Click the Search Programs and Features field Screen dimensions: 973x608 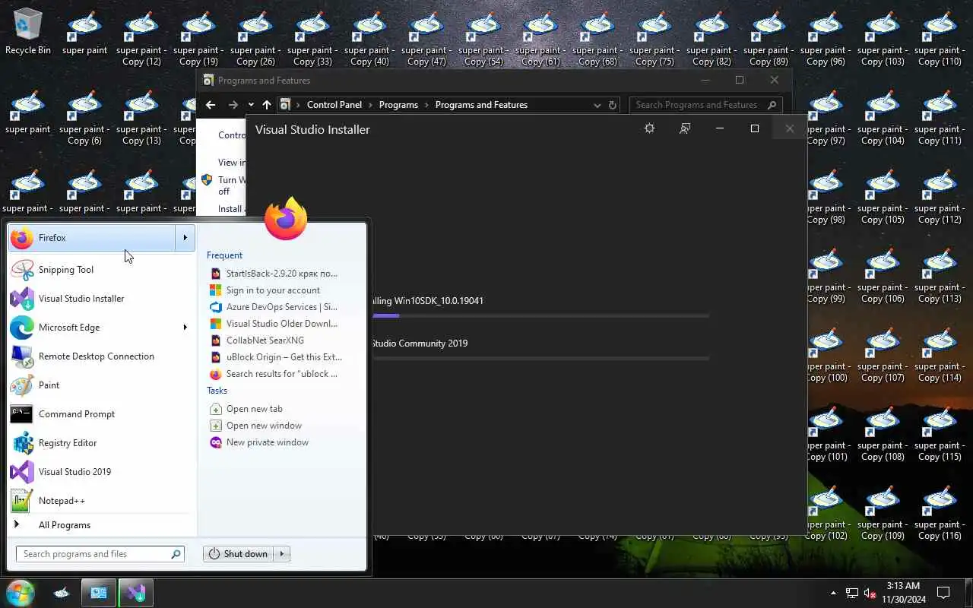pos(705,105)
